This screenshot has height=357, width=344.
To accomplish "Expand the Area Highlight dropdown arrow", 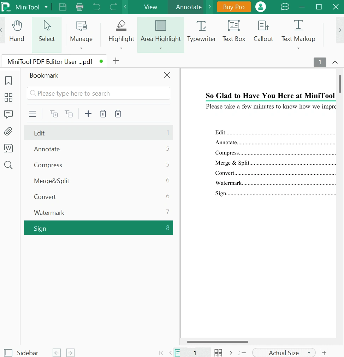I will coord(161,48).
